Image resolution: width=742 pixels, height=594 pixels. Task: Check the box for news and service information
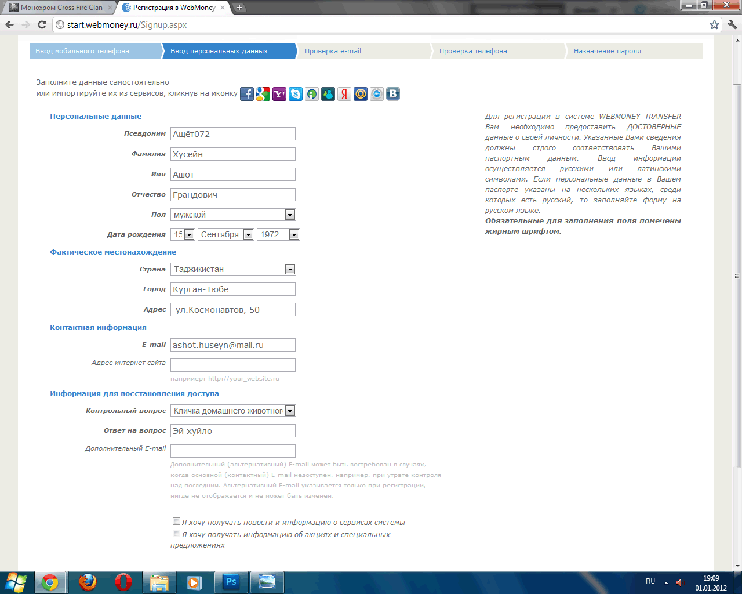(x=176, y=521)
